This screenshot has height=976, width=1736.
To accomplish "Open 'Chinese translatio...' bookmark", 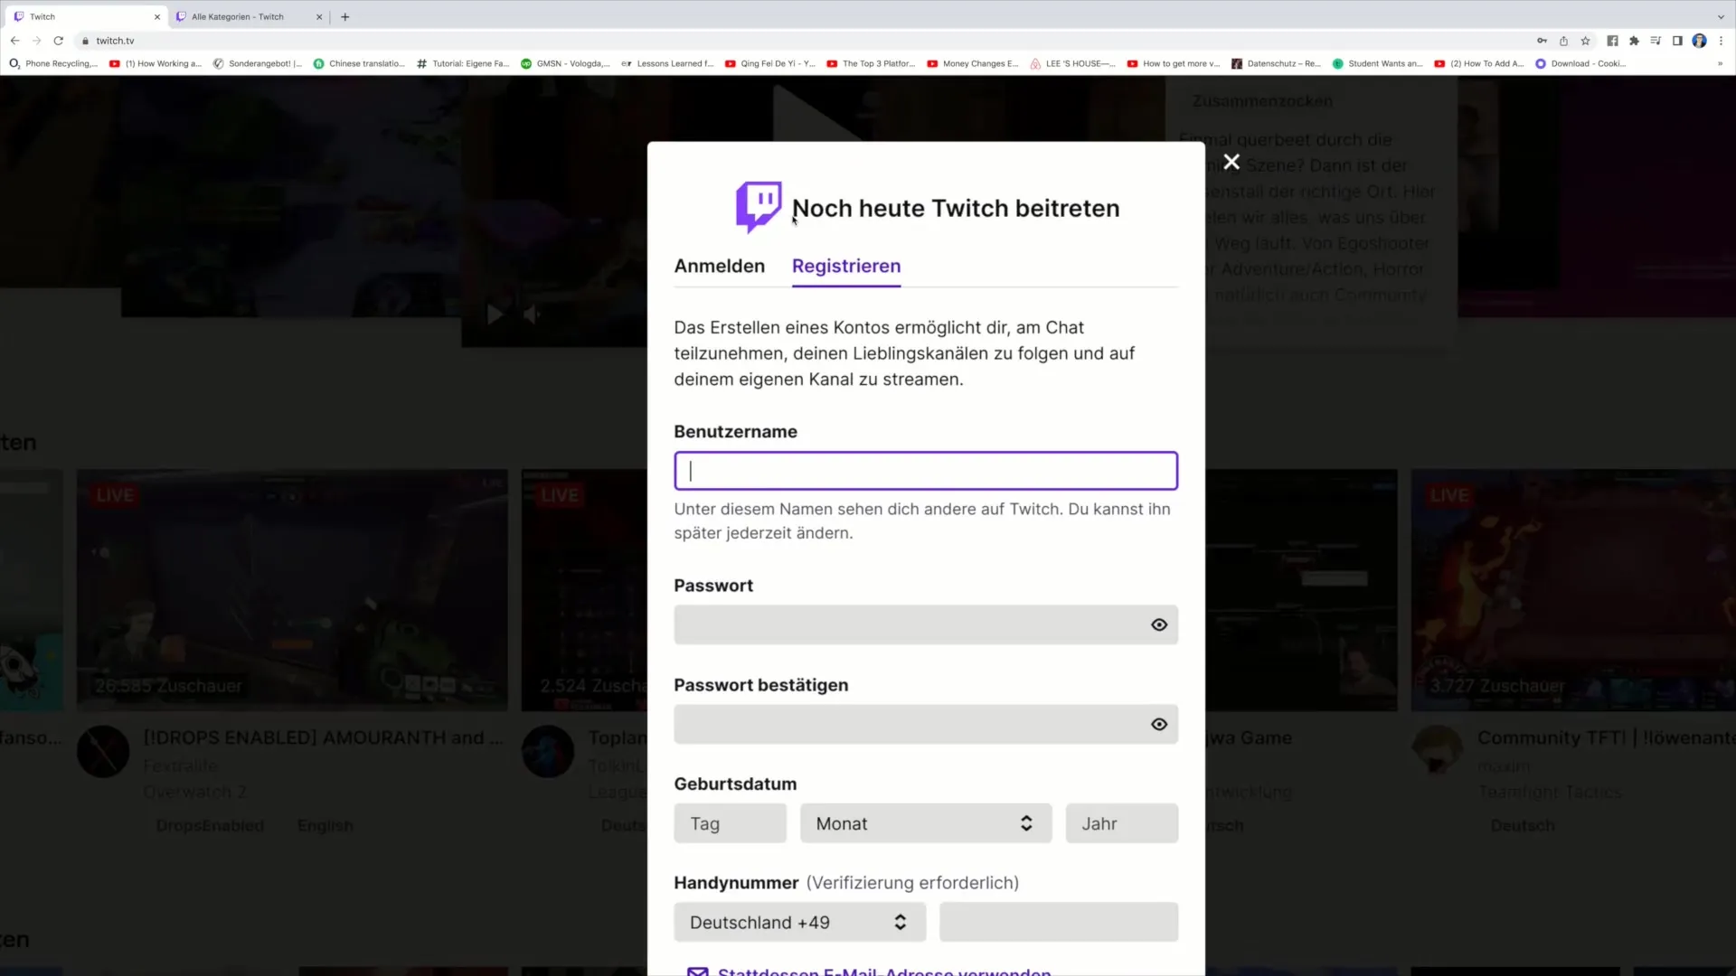I will (x=359, y=64).
